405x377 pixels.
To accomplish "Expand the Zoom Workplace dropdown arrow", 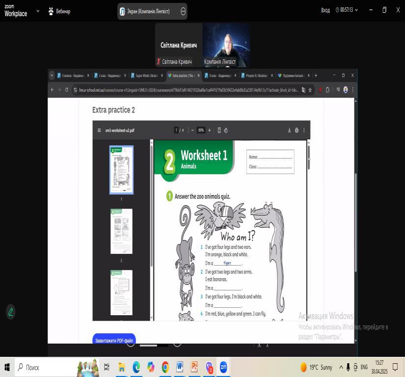I will pos(38,11).
